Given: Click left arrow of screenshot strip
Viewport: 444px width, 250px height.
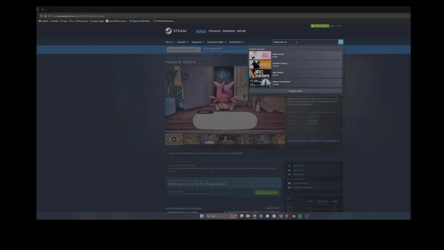Looking at the screenshot, I should pos(169,147).
